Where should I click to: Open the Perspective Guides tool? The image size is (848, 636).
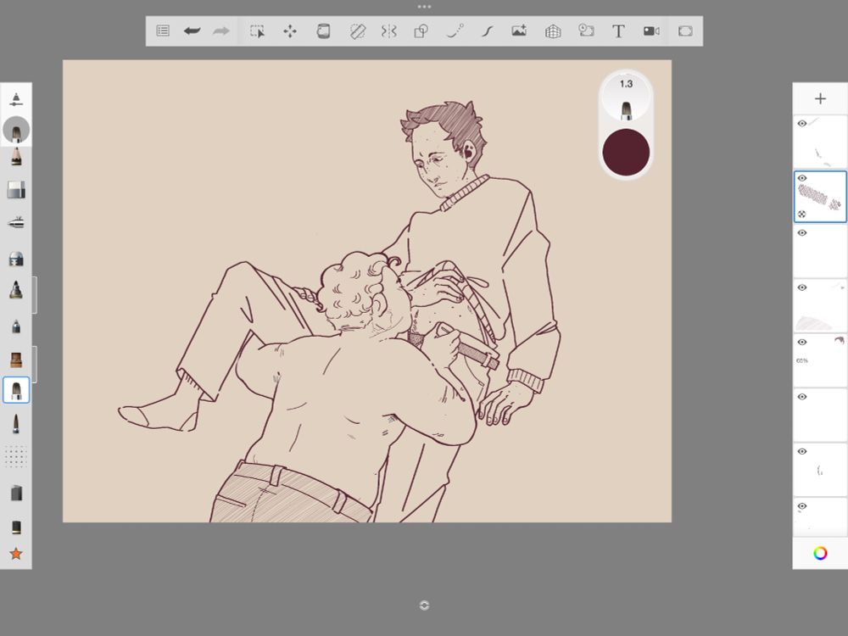click(552, 31)
